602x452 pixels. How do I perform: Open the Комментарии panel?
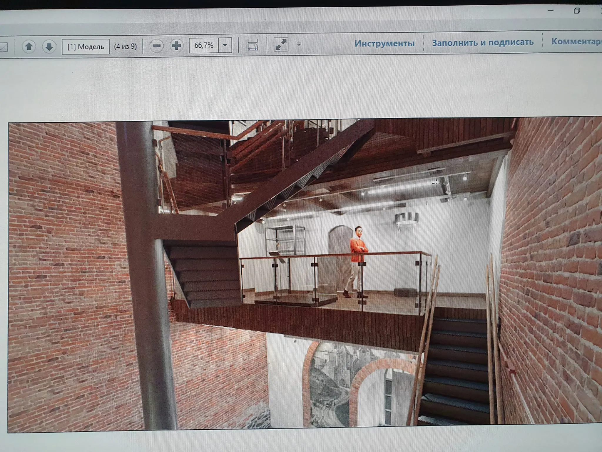click(x=576, y=41)
